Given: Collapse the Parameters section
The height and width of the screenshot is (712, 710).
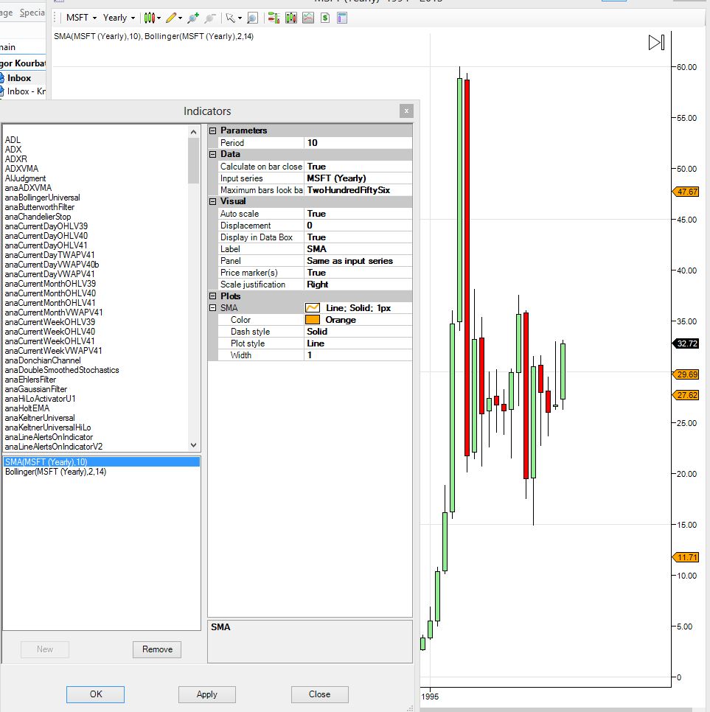Looking at the screenshot, I should (212, 130).
